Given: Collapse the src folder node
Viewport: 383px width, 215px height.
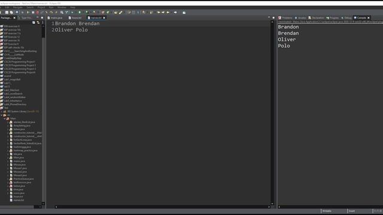Looking at the screenshot, I should (2, 115).
